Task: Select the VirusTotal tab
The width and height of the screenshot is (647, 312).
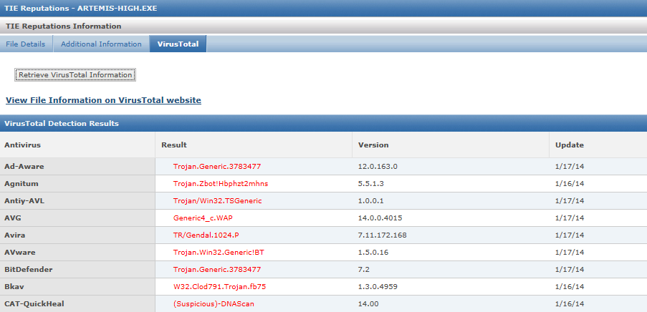Action: [x=178, y=44]
